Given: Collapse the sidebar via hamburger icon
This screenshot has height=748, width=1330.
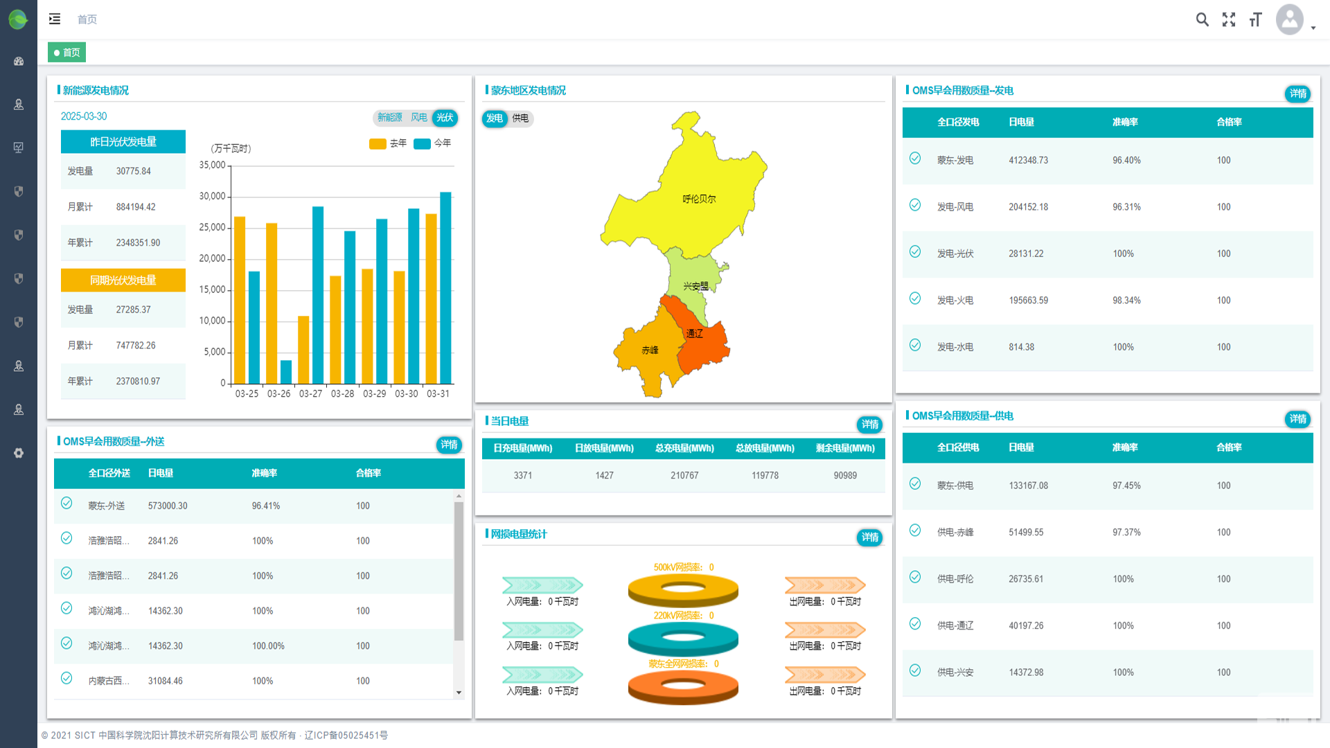Looking at the screenshot, I should pos(55,19).
